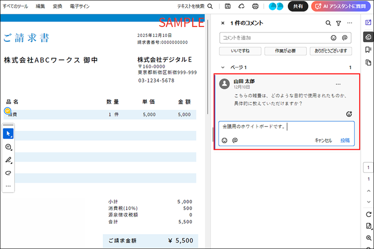Image resolution: width=374 pixels, height=249 pixels.
Task: Open bookmarks panel in right sidebar
Action: pyautogui.click(x=369, y=49)
